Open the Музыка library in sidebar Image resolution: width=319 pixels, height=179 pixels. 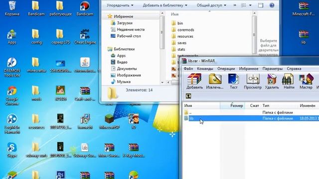click(x=124, y=82)
